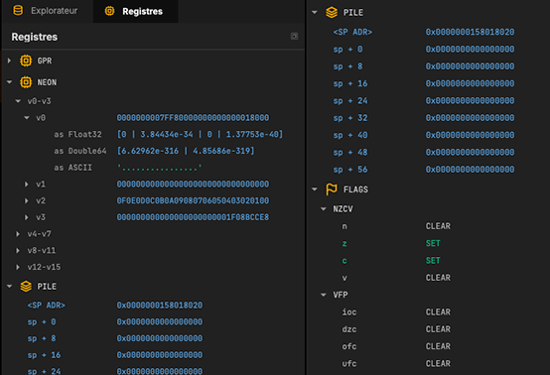Click the 'as Float32' value of v0
Screen dimensions: 550x375
tap(200, 134)
